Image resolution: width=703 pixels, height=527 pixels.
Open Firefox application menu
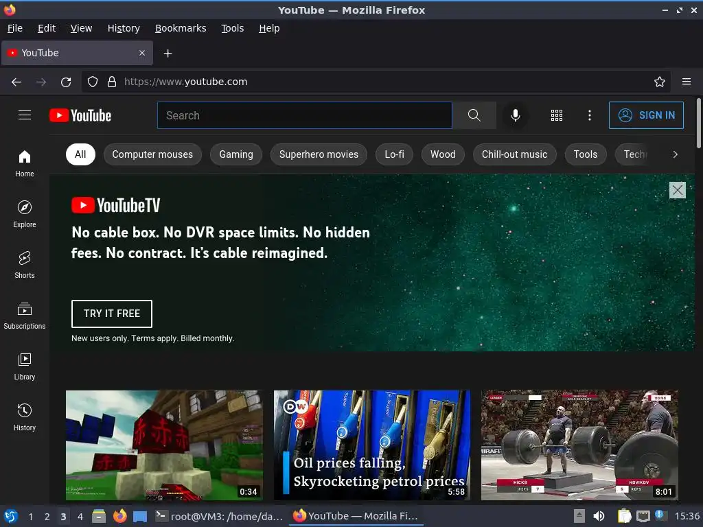click(x=687, y=82)
